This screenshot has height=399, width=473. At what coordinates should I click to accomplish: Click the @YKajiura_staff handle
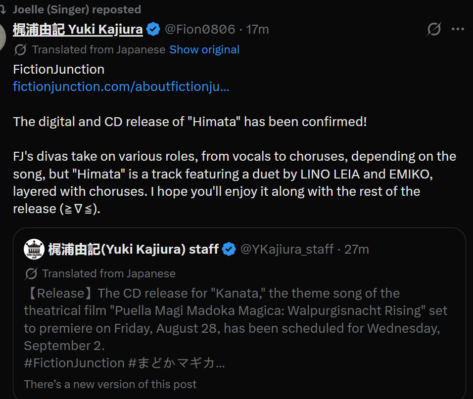point(287,249)
